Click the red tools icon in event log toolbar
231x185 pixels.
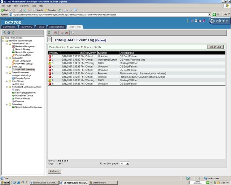pos(66,33)
